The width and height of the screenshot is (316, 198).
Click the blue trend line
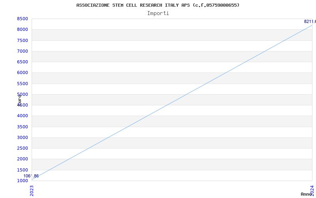172,102
